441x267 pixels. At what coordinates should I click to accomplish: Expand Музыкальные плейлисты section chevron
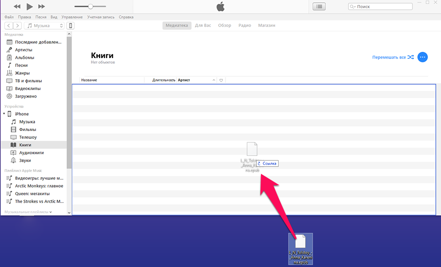(x=50, y=212)
